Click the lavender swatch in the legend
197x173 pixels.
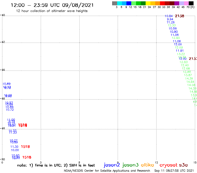coord(181,3)
